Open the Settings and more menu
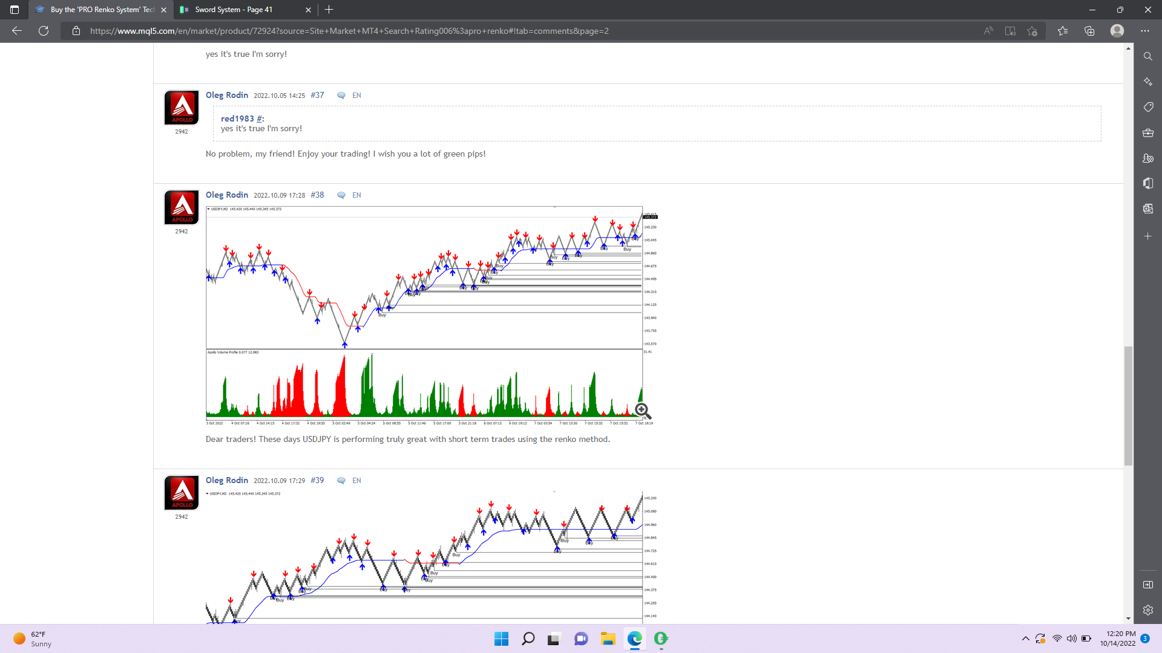 coord(1144,31)
